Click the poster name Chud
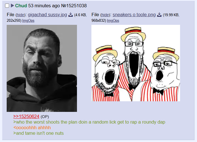 coord(21,6)
